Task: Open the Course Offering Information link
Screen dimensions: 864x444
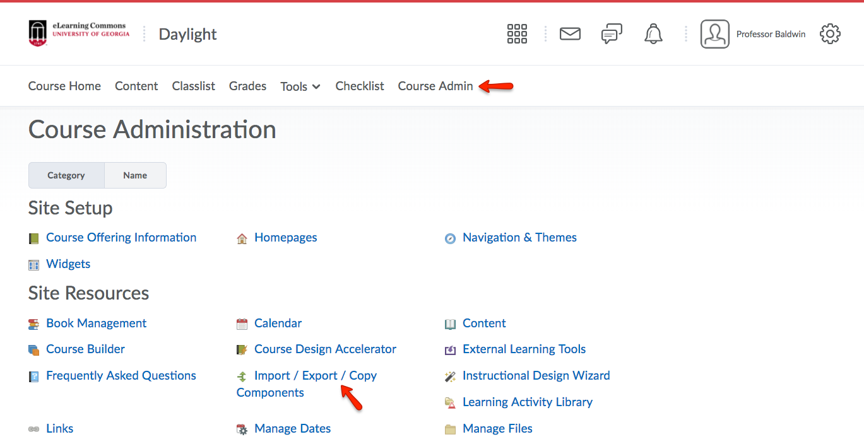Action: (121, 238)
